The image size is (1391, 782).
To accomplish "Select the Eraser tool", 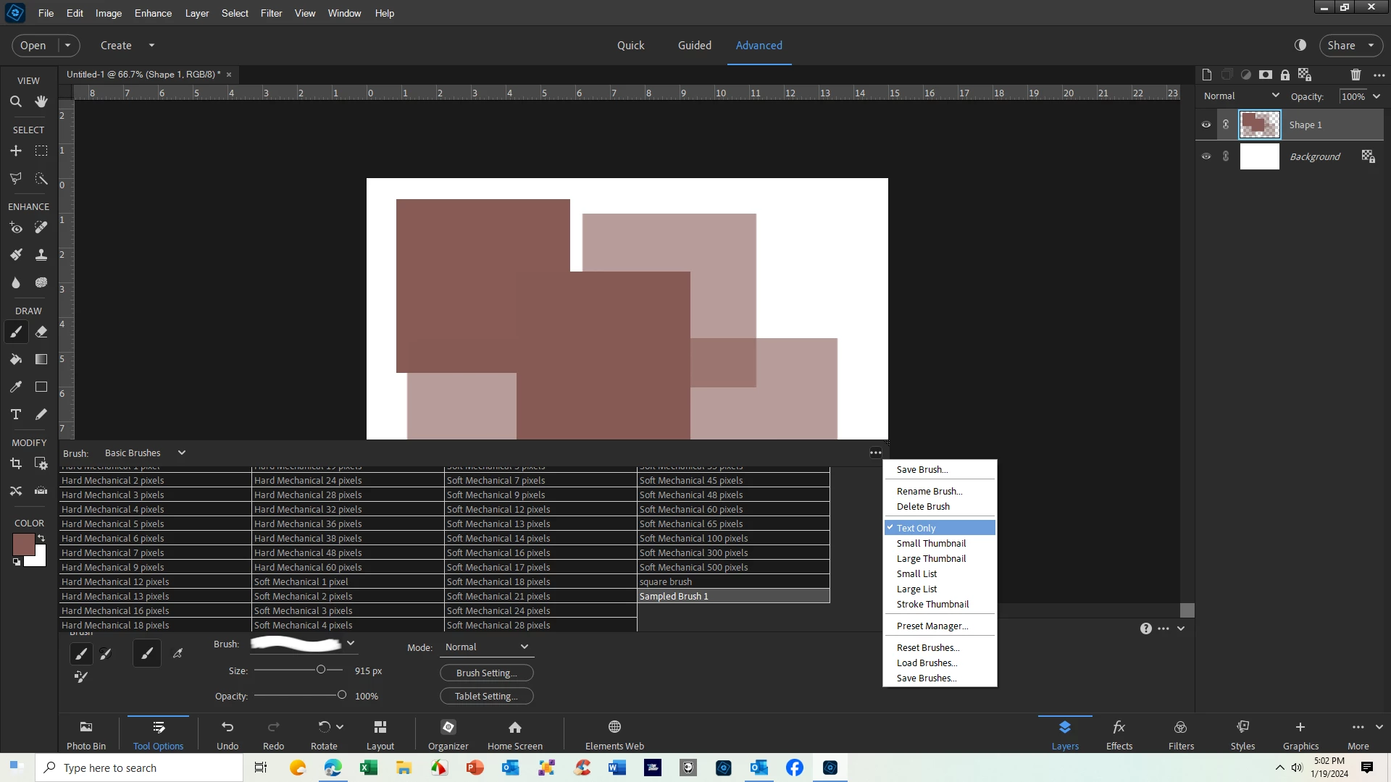I will 41,332.
